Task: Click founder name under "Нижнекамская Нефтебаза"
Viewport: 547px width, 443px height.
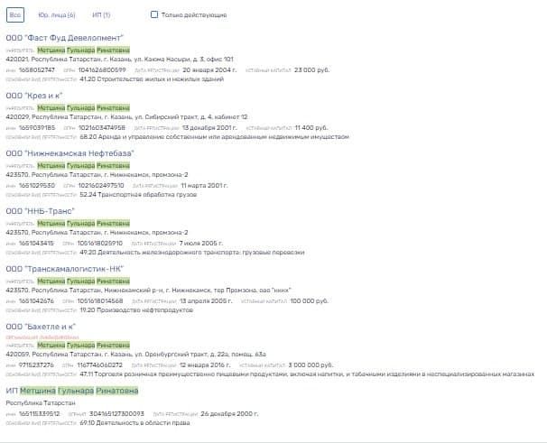Action: click(83, 165)
